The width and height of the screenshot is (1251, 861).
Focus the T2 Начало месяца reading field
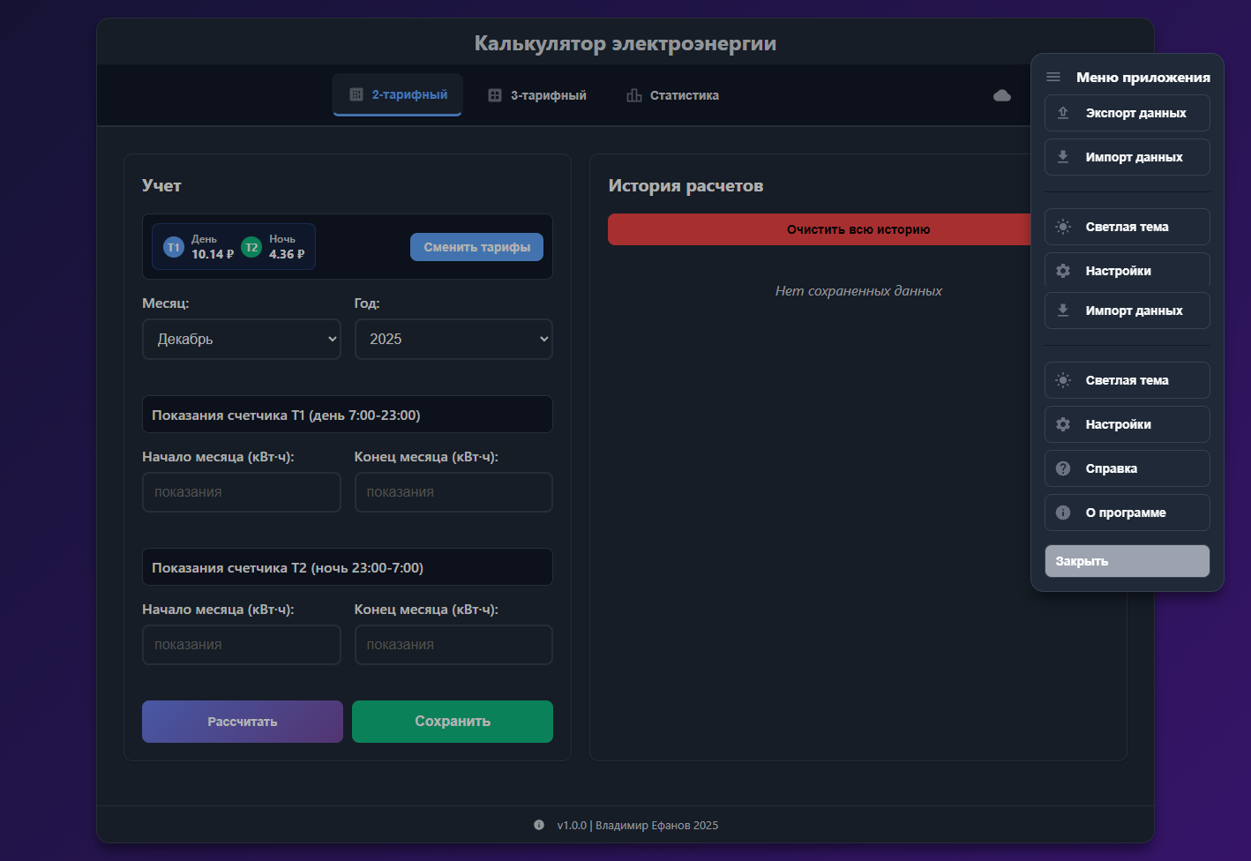[242, 645]
